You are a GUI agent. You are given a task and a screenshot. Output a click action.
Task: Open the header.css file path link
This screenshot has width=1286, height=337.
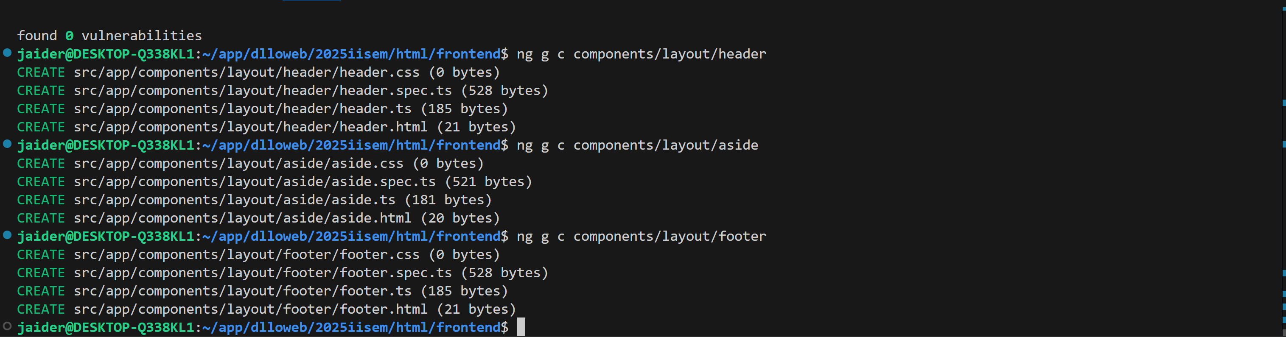point(247,72)
